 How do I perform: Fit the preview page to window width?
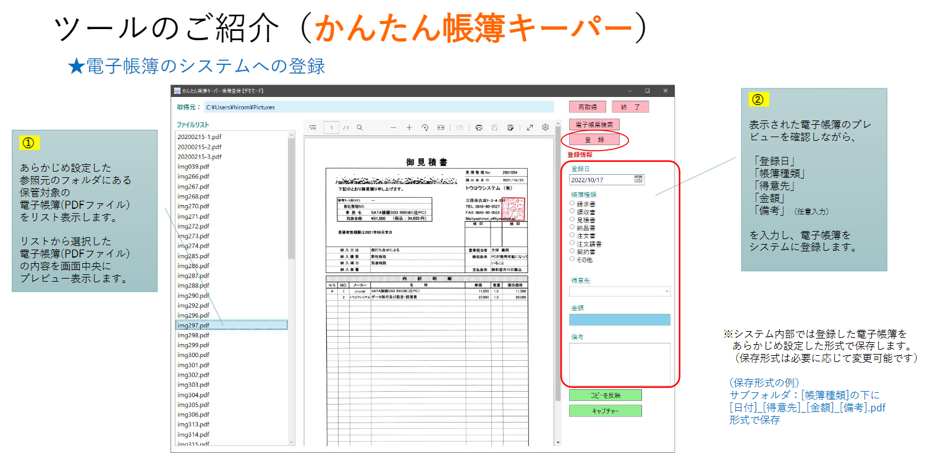pyautogui.click(x=441, y=127)
